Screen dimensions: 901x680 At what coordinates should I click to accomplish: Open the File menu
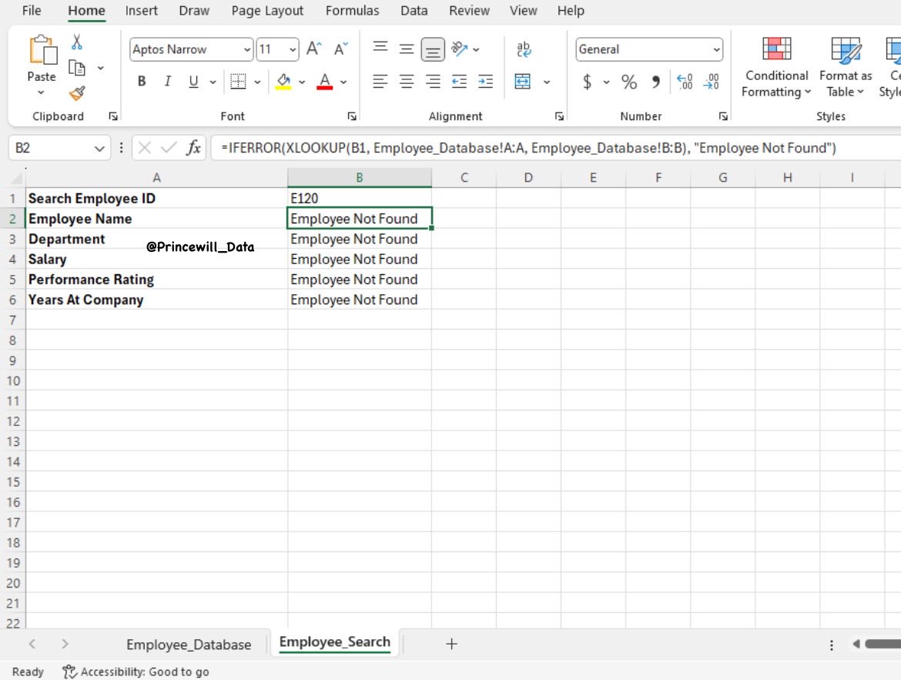[x=32, y=10]
